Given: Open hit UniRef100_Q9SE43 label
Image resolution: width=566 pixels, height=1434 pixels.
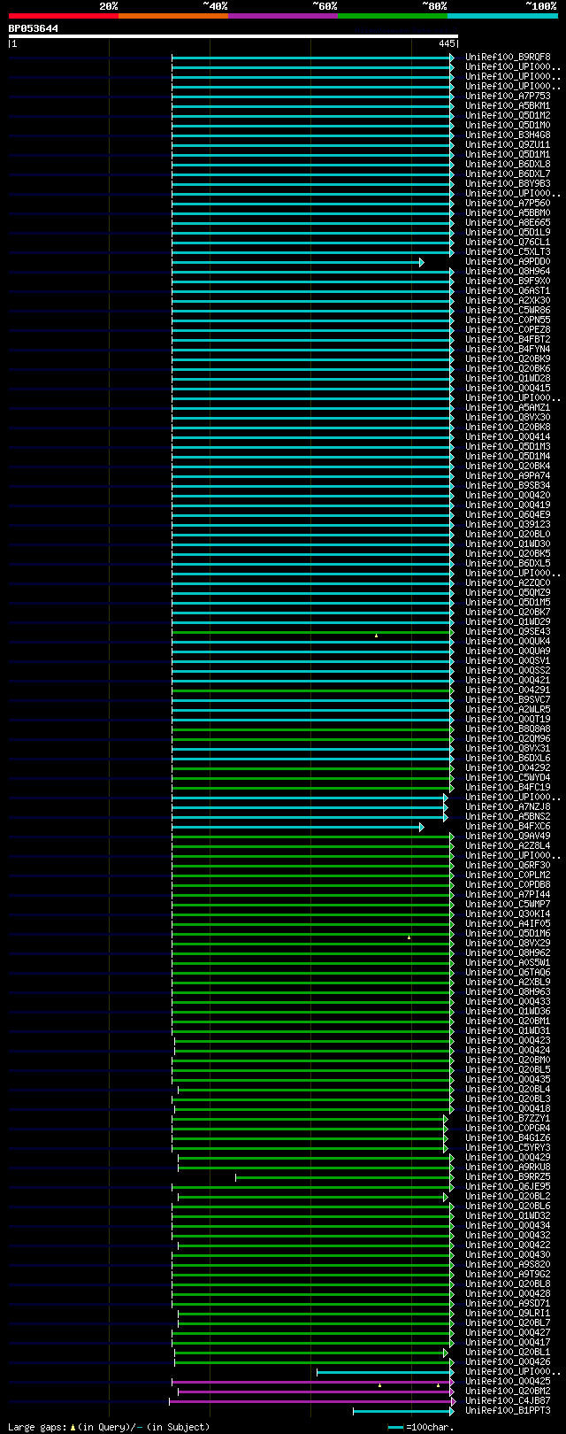Looking at the screenshot, I should point(508,631).
